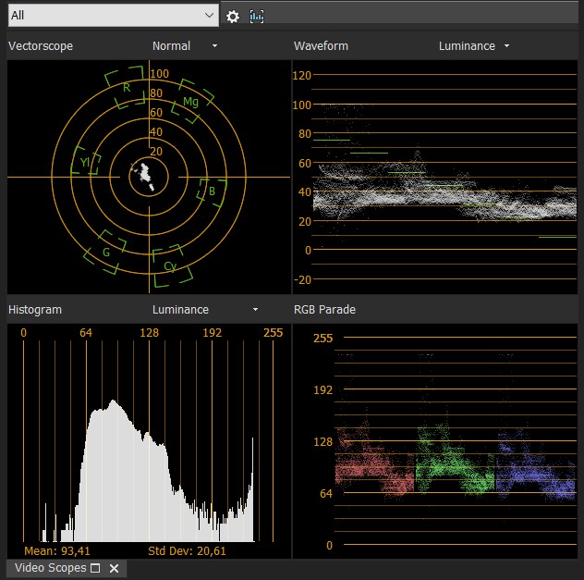Click the Cy target box in vectorscope
Screen dimensions: 584x580
tap(171, 265)
